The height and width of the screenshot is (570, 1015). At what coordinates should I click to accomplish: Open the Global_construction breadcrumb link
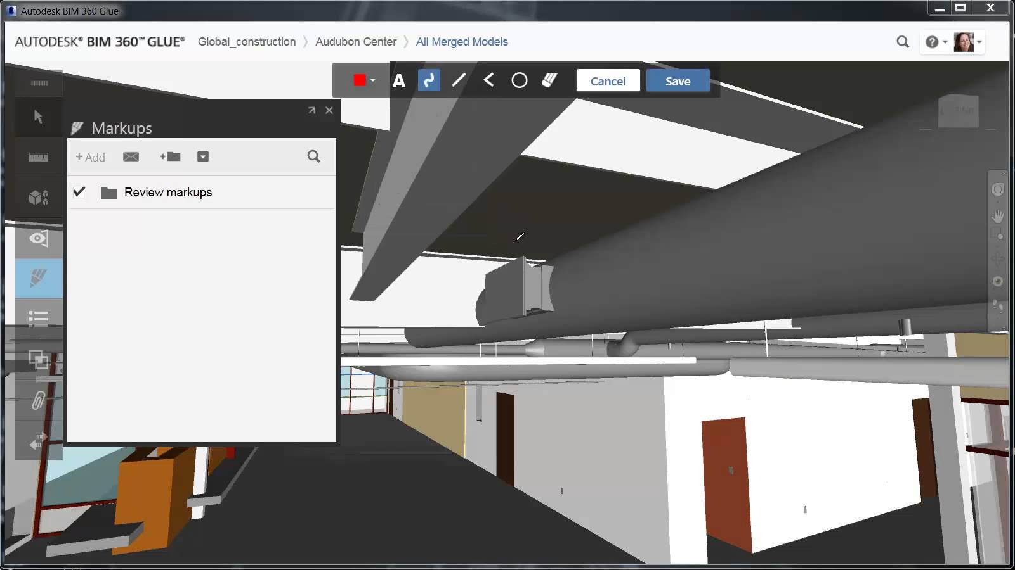(247, 42)
